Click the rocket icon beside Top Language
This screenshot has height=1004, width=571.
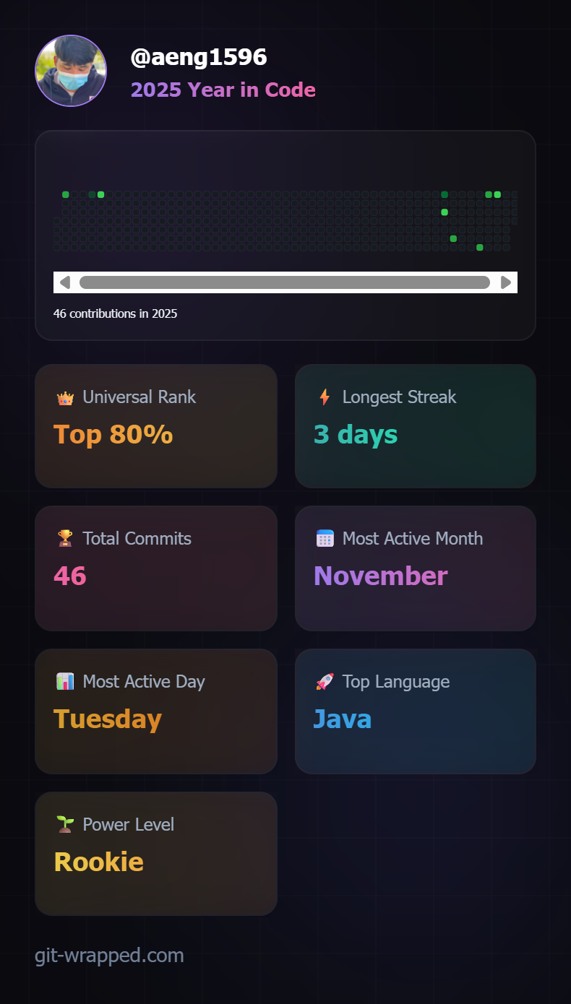tap(325, 682)
